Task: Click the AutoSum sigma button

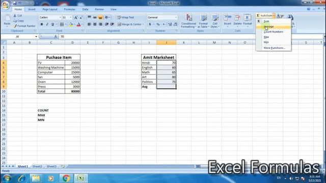Action: 264,15
